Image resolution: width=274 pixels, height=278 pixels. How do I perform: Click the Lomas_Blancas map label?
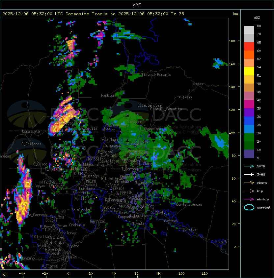[x=189, y=204]
